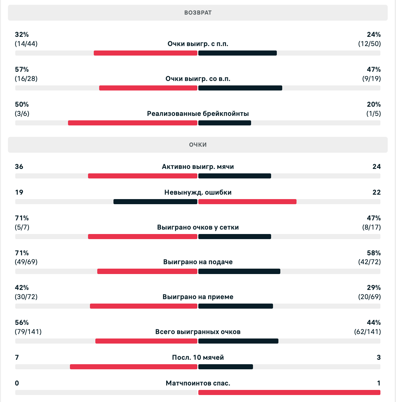This screenshot has height=402, width=396.
Task: Click the Посл. 10 мячей label
Action: click(x=198, y=358)
